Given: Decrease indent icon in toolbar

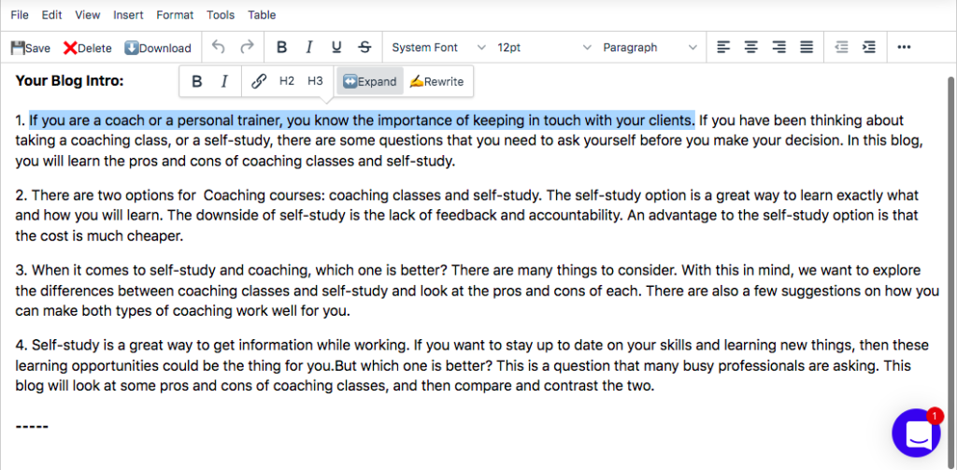Looking at the screenshot, I should (841, 47).
